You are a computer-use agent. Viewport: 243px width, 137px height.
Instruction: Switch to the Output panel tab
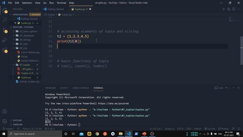pyautogui.click(x=64, y=88)
